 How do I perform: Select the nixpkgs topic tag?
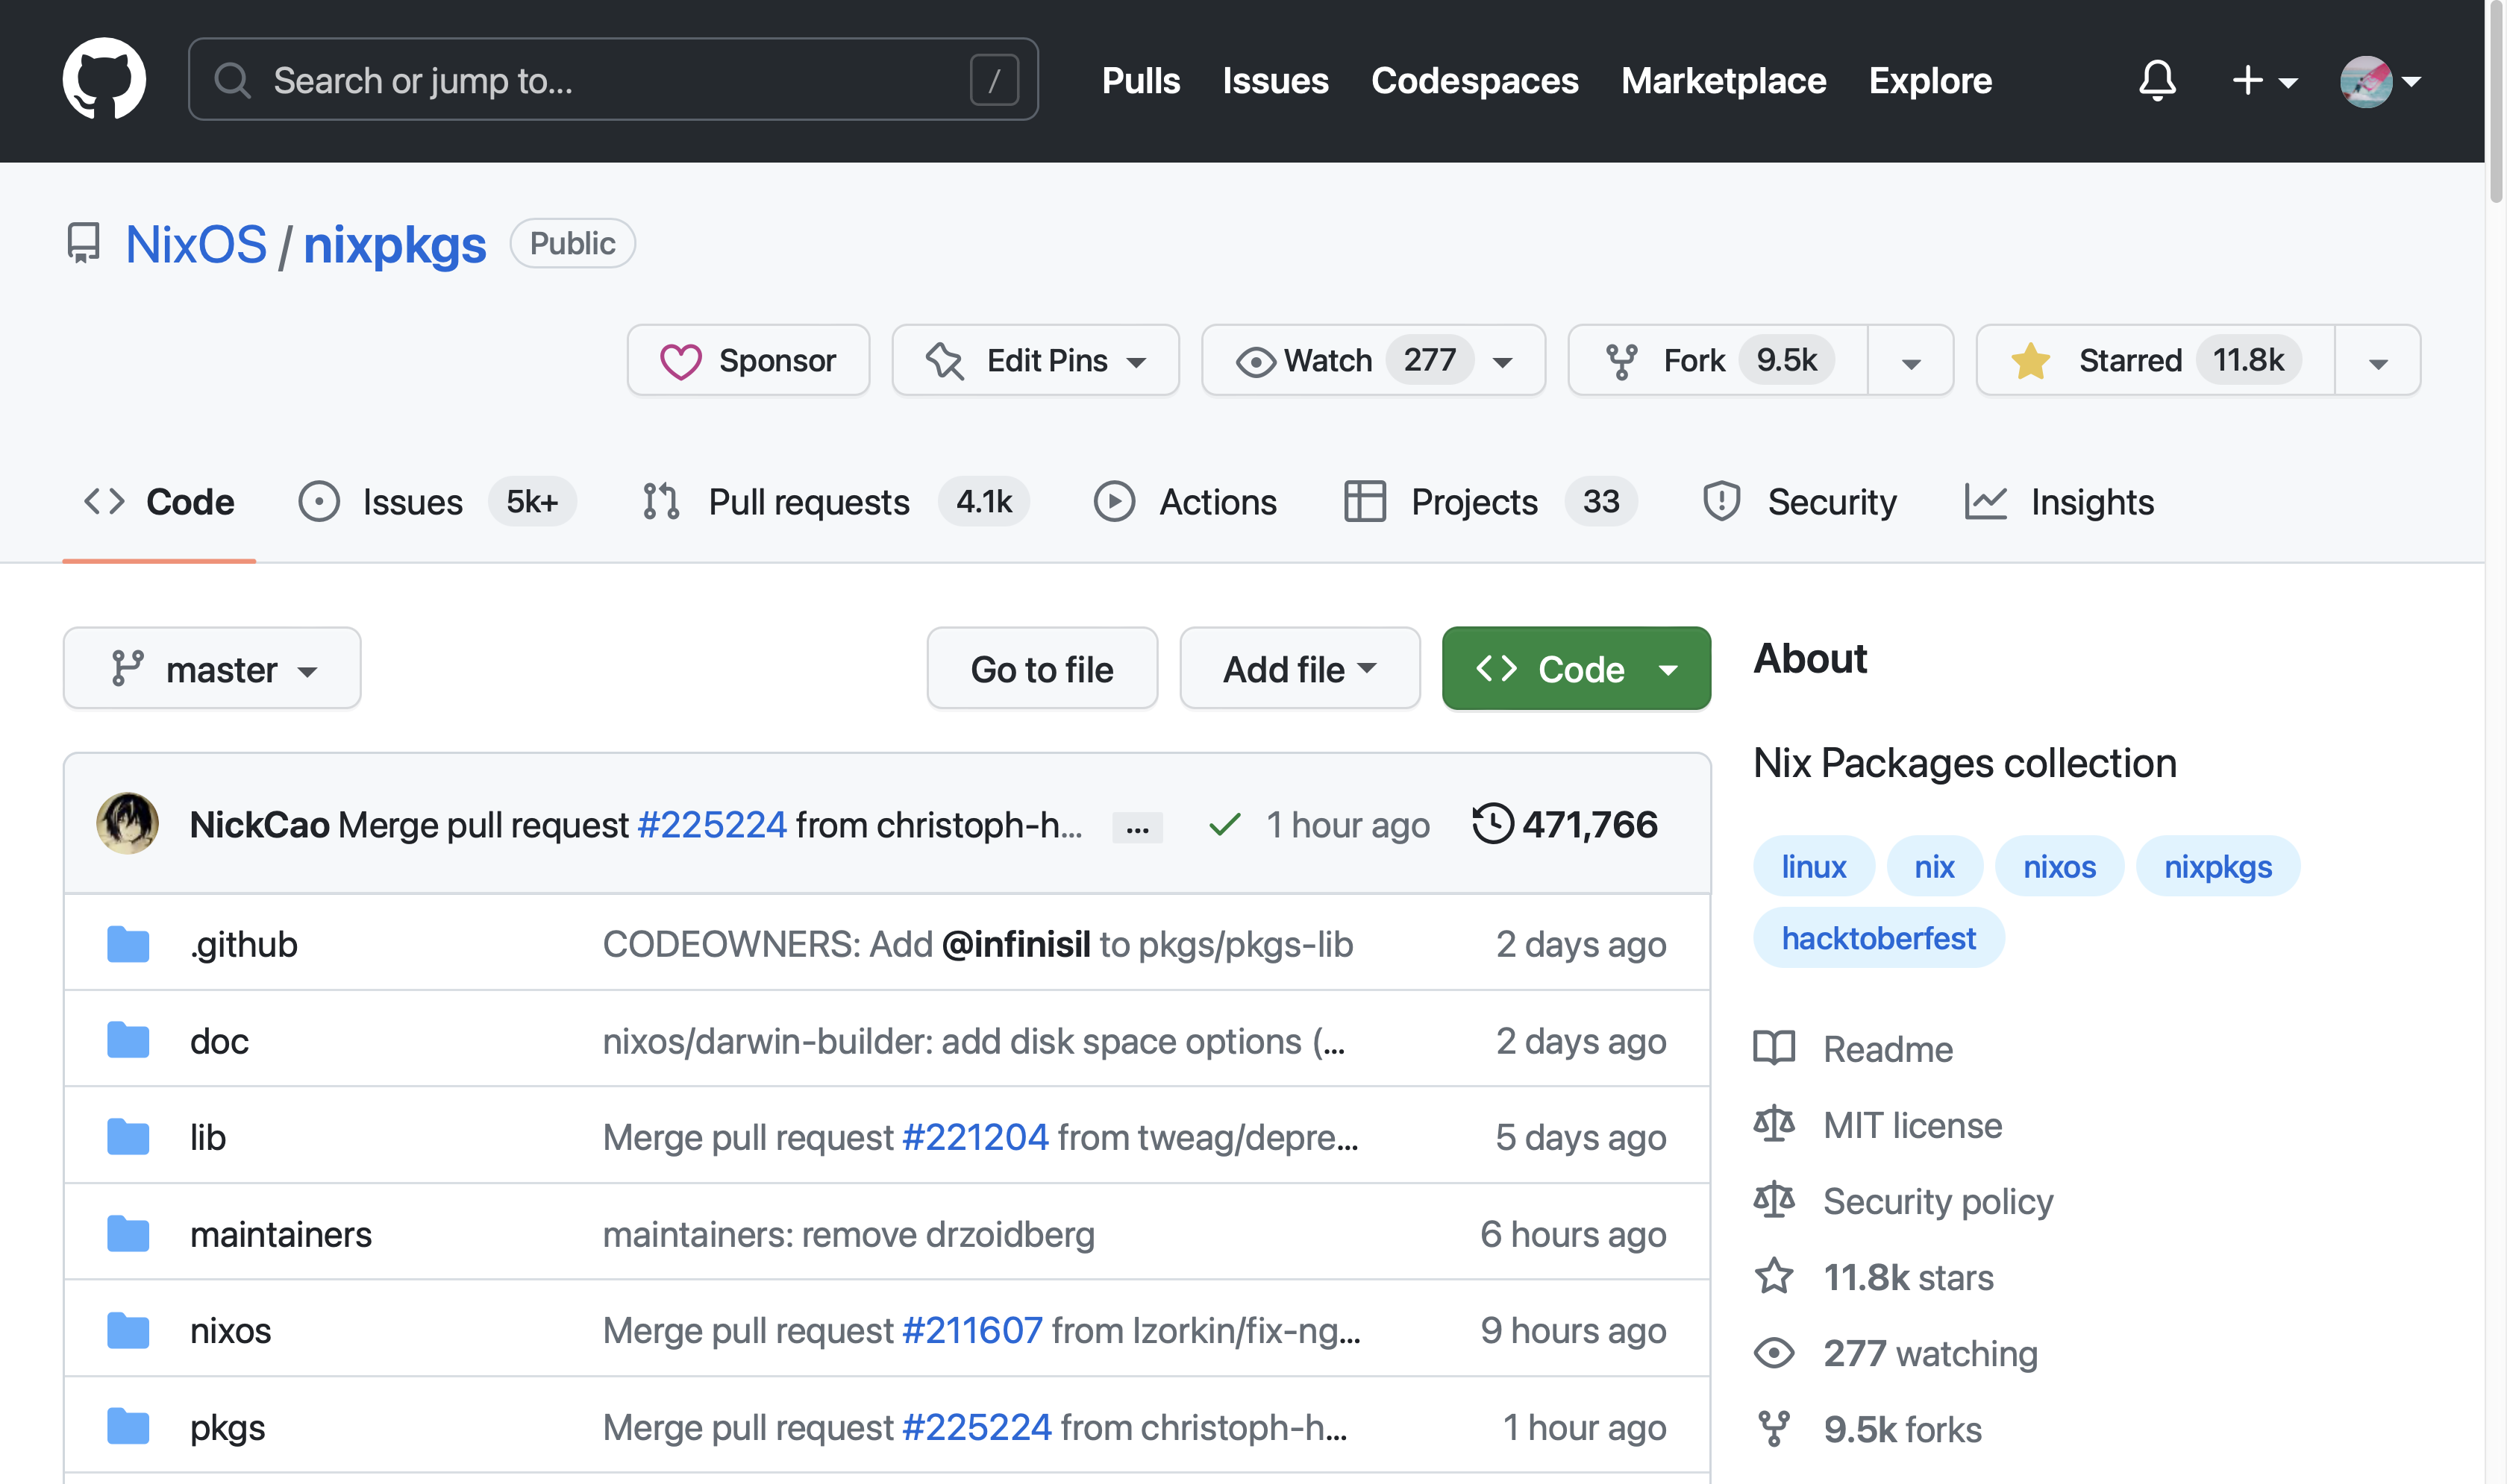(2218, 866)
